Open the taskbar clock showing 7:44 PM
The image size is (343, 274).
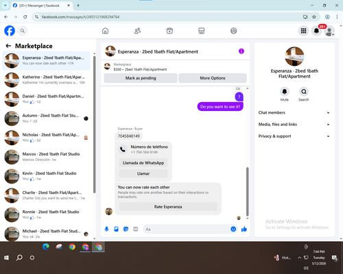[x=319, y=258]
